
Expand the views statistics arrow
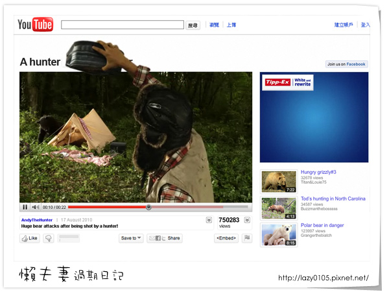coord(247,220)
